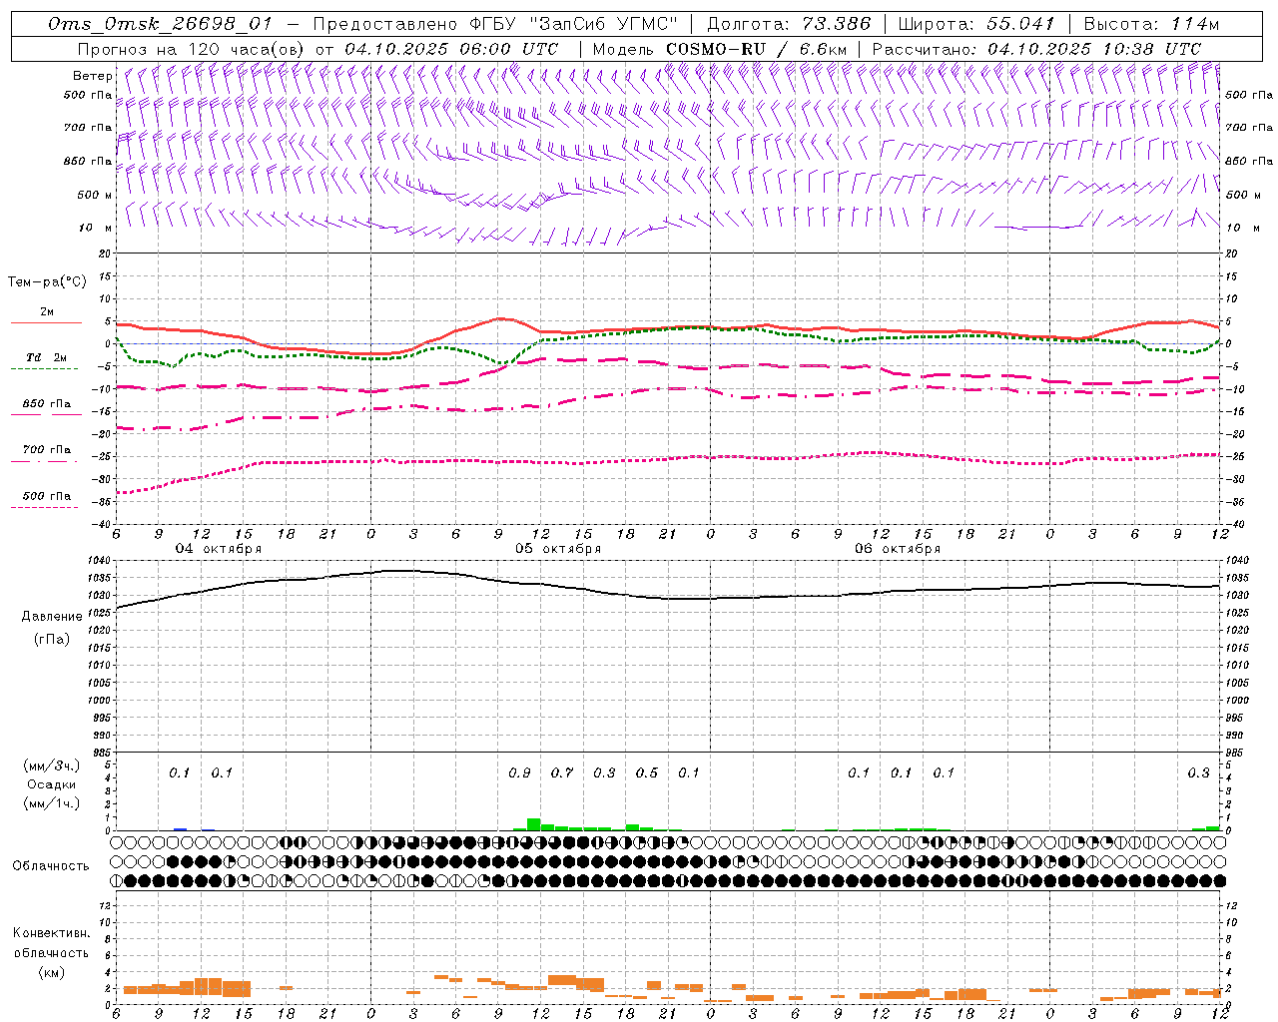This screenshot has width=1278, height=1022.
Task: Click the station title Oms_Omsk_26698_01
Action: (x=160, y=24)
